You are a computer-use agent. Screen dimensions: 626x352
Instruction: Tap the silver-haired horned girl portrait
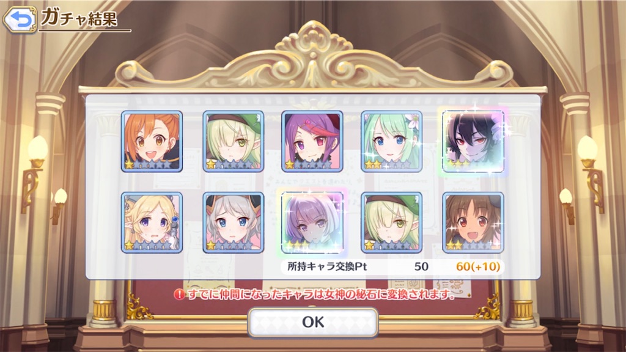tap(233, 222)
